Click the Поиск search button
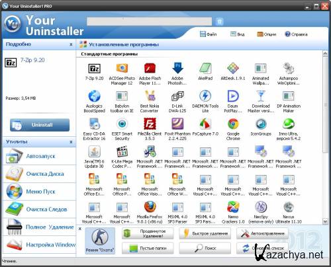This screenshot has height=267, width=331. click(205, 248)
